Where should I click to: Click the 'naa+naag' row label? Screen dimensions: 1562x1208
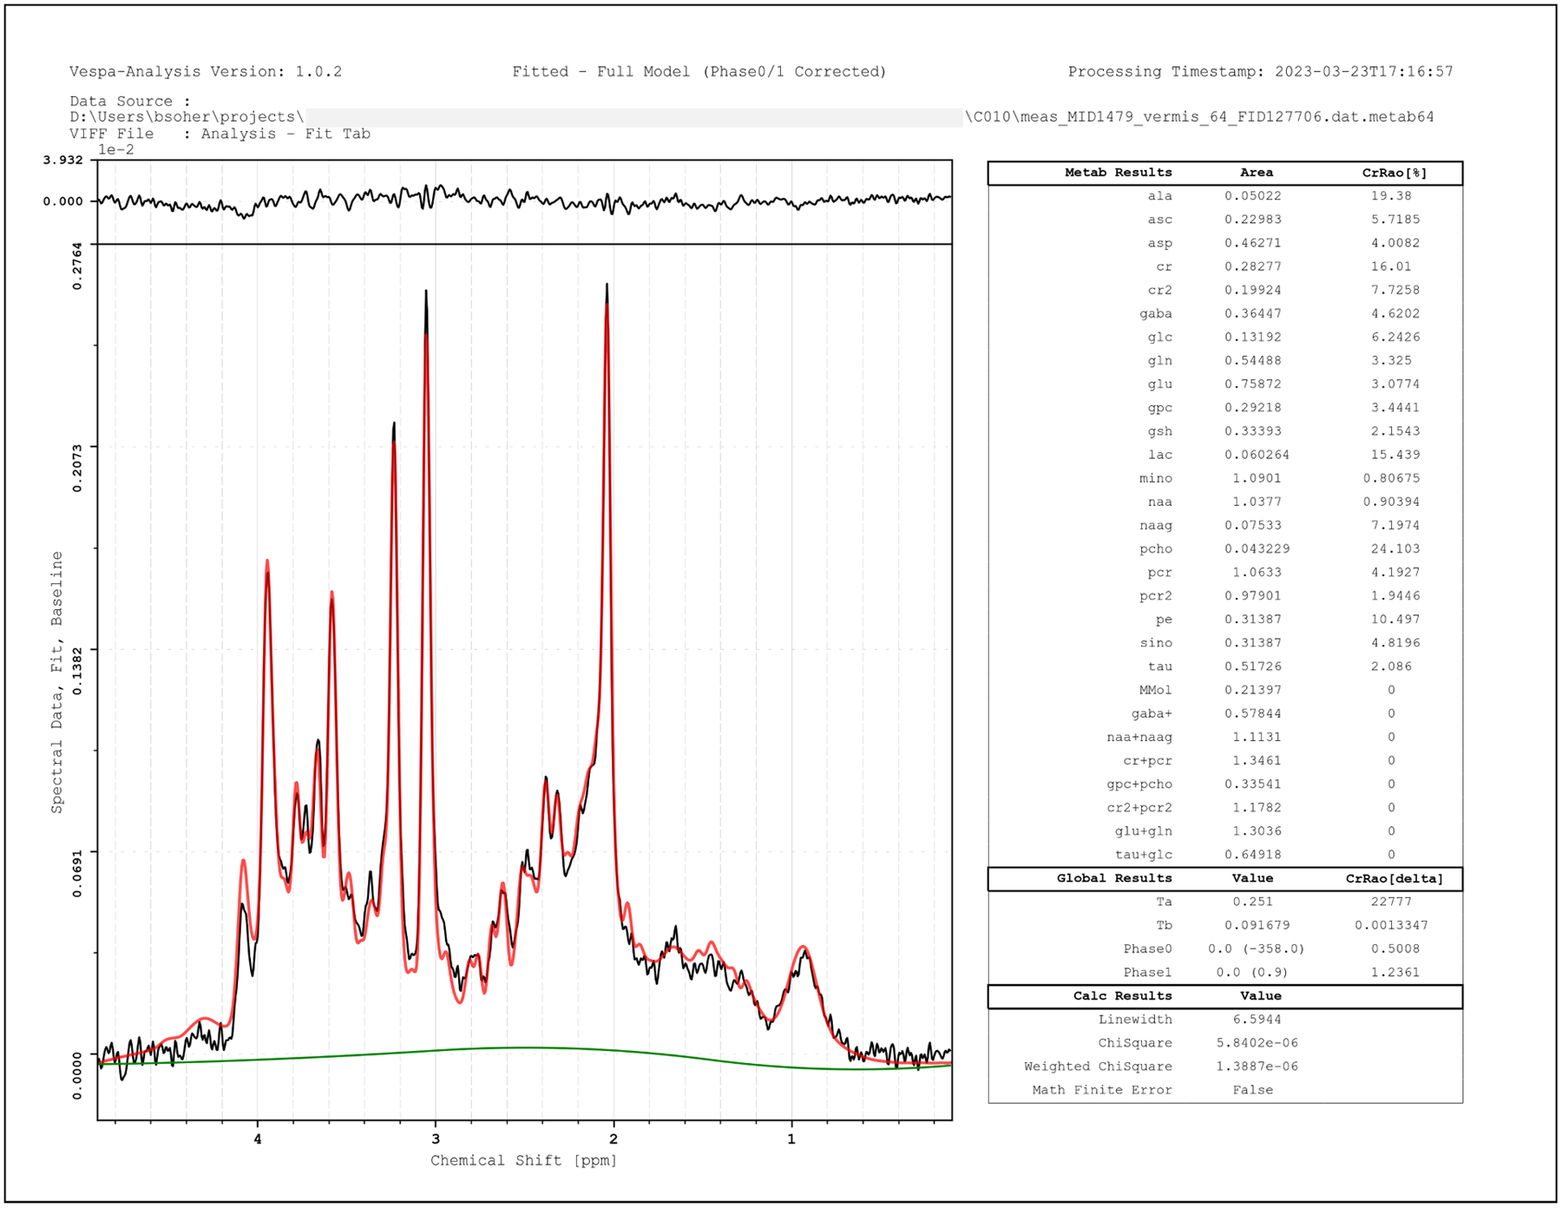click(1139, 737)
